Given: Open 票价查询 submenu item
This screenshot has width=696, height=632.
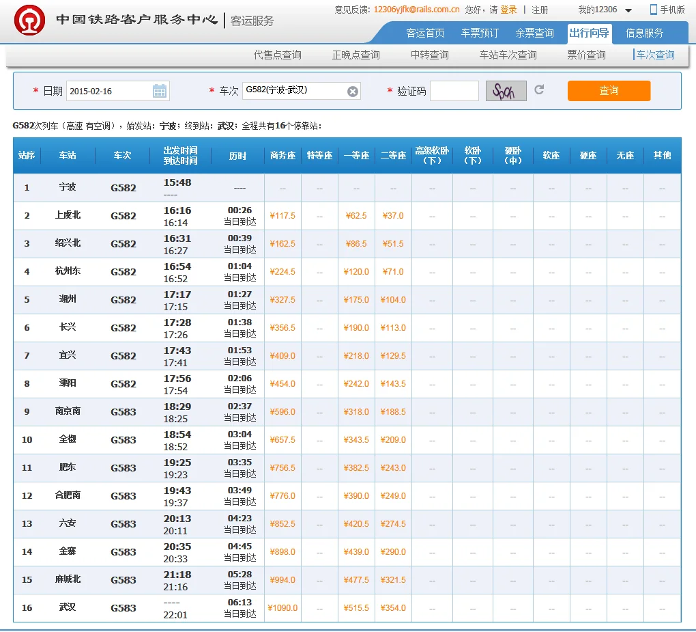Looking at the screenshot, I should pyautogui.click(x=586, y=55).
